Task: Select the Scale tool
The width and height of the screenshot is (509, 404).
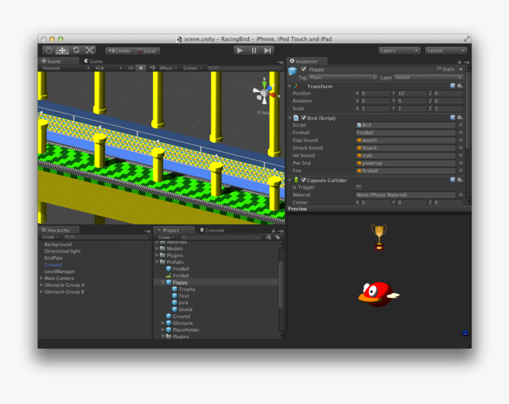Action: [89, 50]
